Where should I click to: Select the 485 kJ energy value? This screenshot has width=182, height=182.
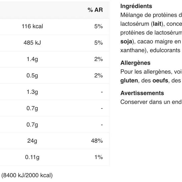point(32,43)
